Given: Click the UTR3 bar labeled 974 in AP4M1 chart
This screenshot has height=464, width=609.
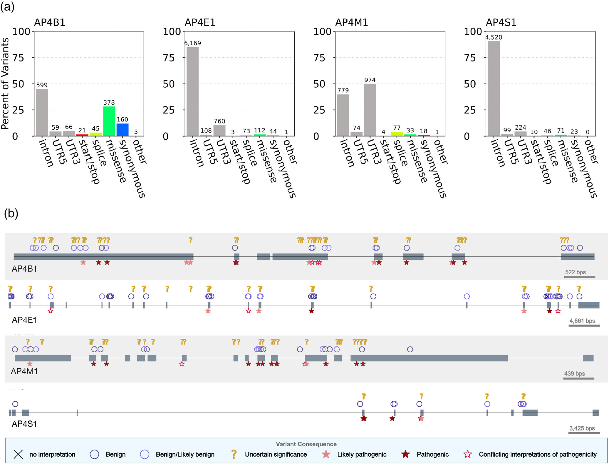Looking at the screenshot, I should coord(370,110).
